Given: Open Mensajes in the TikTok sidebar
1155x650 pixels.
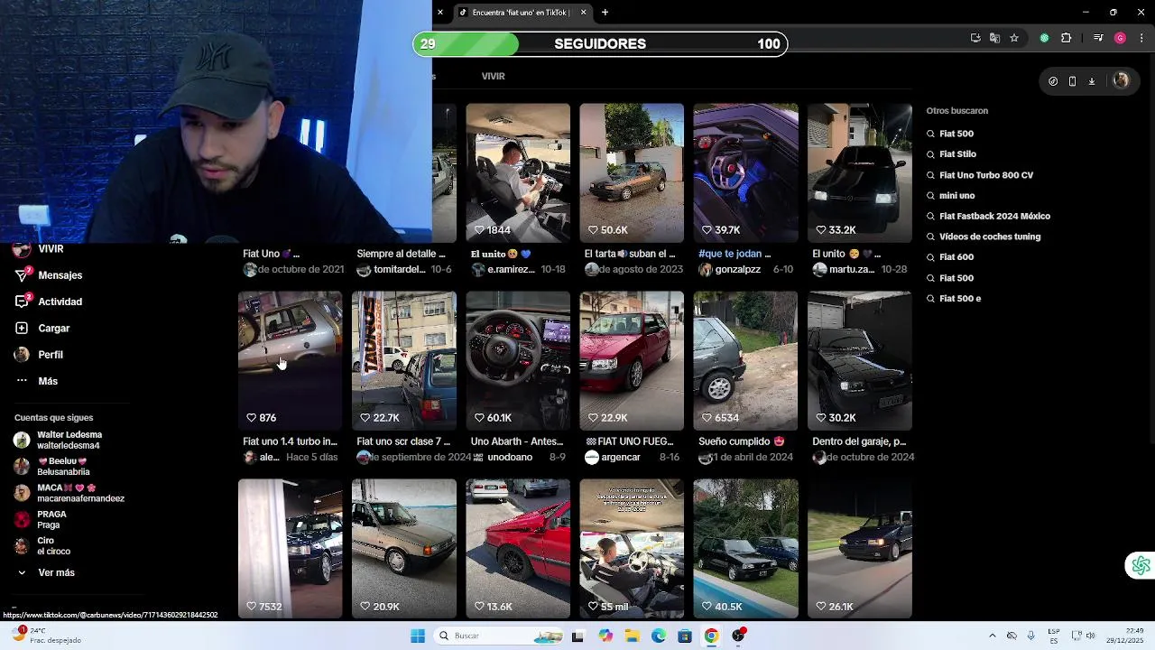Looking at the screenshot, I should pos(49,275).
